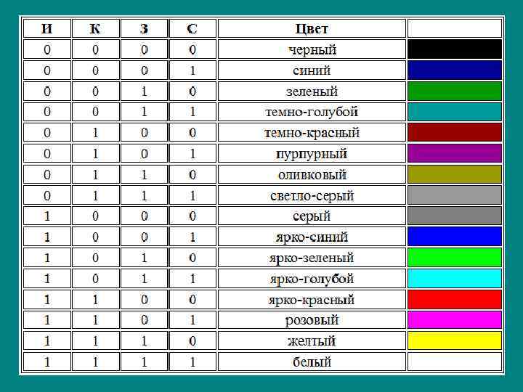Screen dimensions: 523x392
Task: Click the С value in the ярко-синий row
Action: [x=192, y=237]
